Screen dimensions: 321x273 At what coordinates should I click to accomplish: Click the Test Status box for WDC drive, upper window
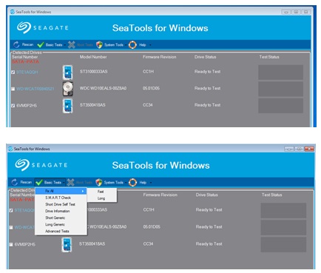280,89
